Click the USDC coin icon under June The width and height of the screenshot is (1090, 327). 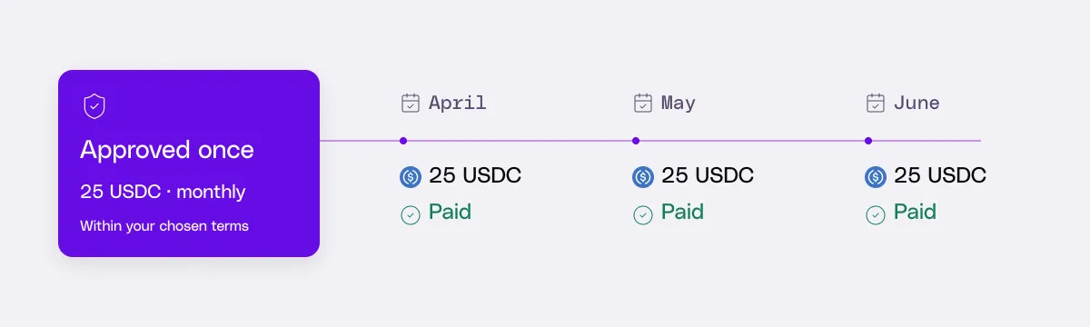pos(876,177)
